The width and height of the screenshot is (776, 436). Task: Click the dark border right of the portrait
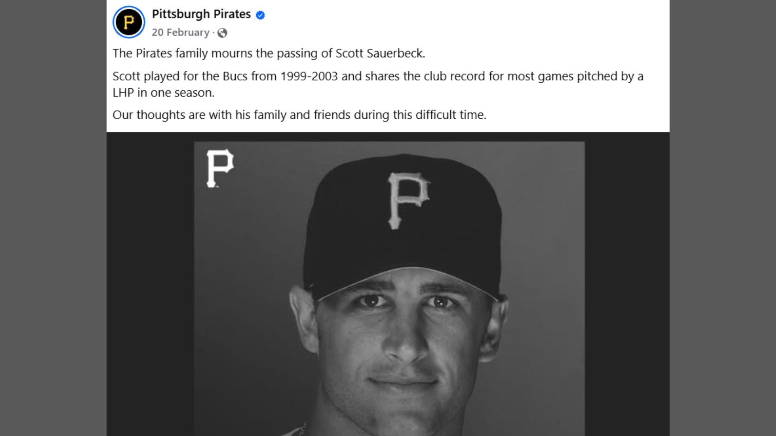pyautogui.click(x=626, y=283)
